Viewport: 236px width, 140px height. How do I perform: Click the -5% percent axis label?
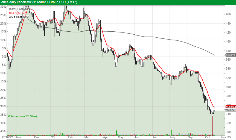point(3,65)
